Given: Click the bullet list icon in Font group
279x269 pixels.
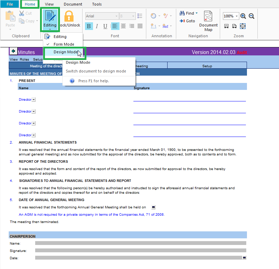Looking at the screenshot, I should 140,16.
